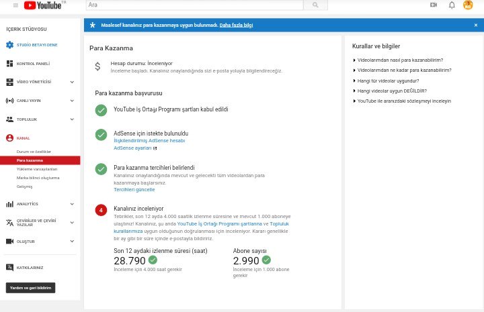Click the 'İÇERİK STÜDYOSU' sidebar heading
This screenshot has height=312, width=484.
click(x=26, y=29)
